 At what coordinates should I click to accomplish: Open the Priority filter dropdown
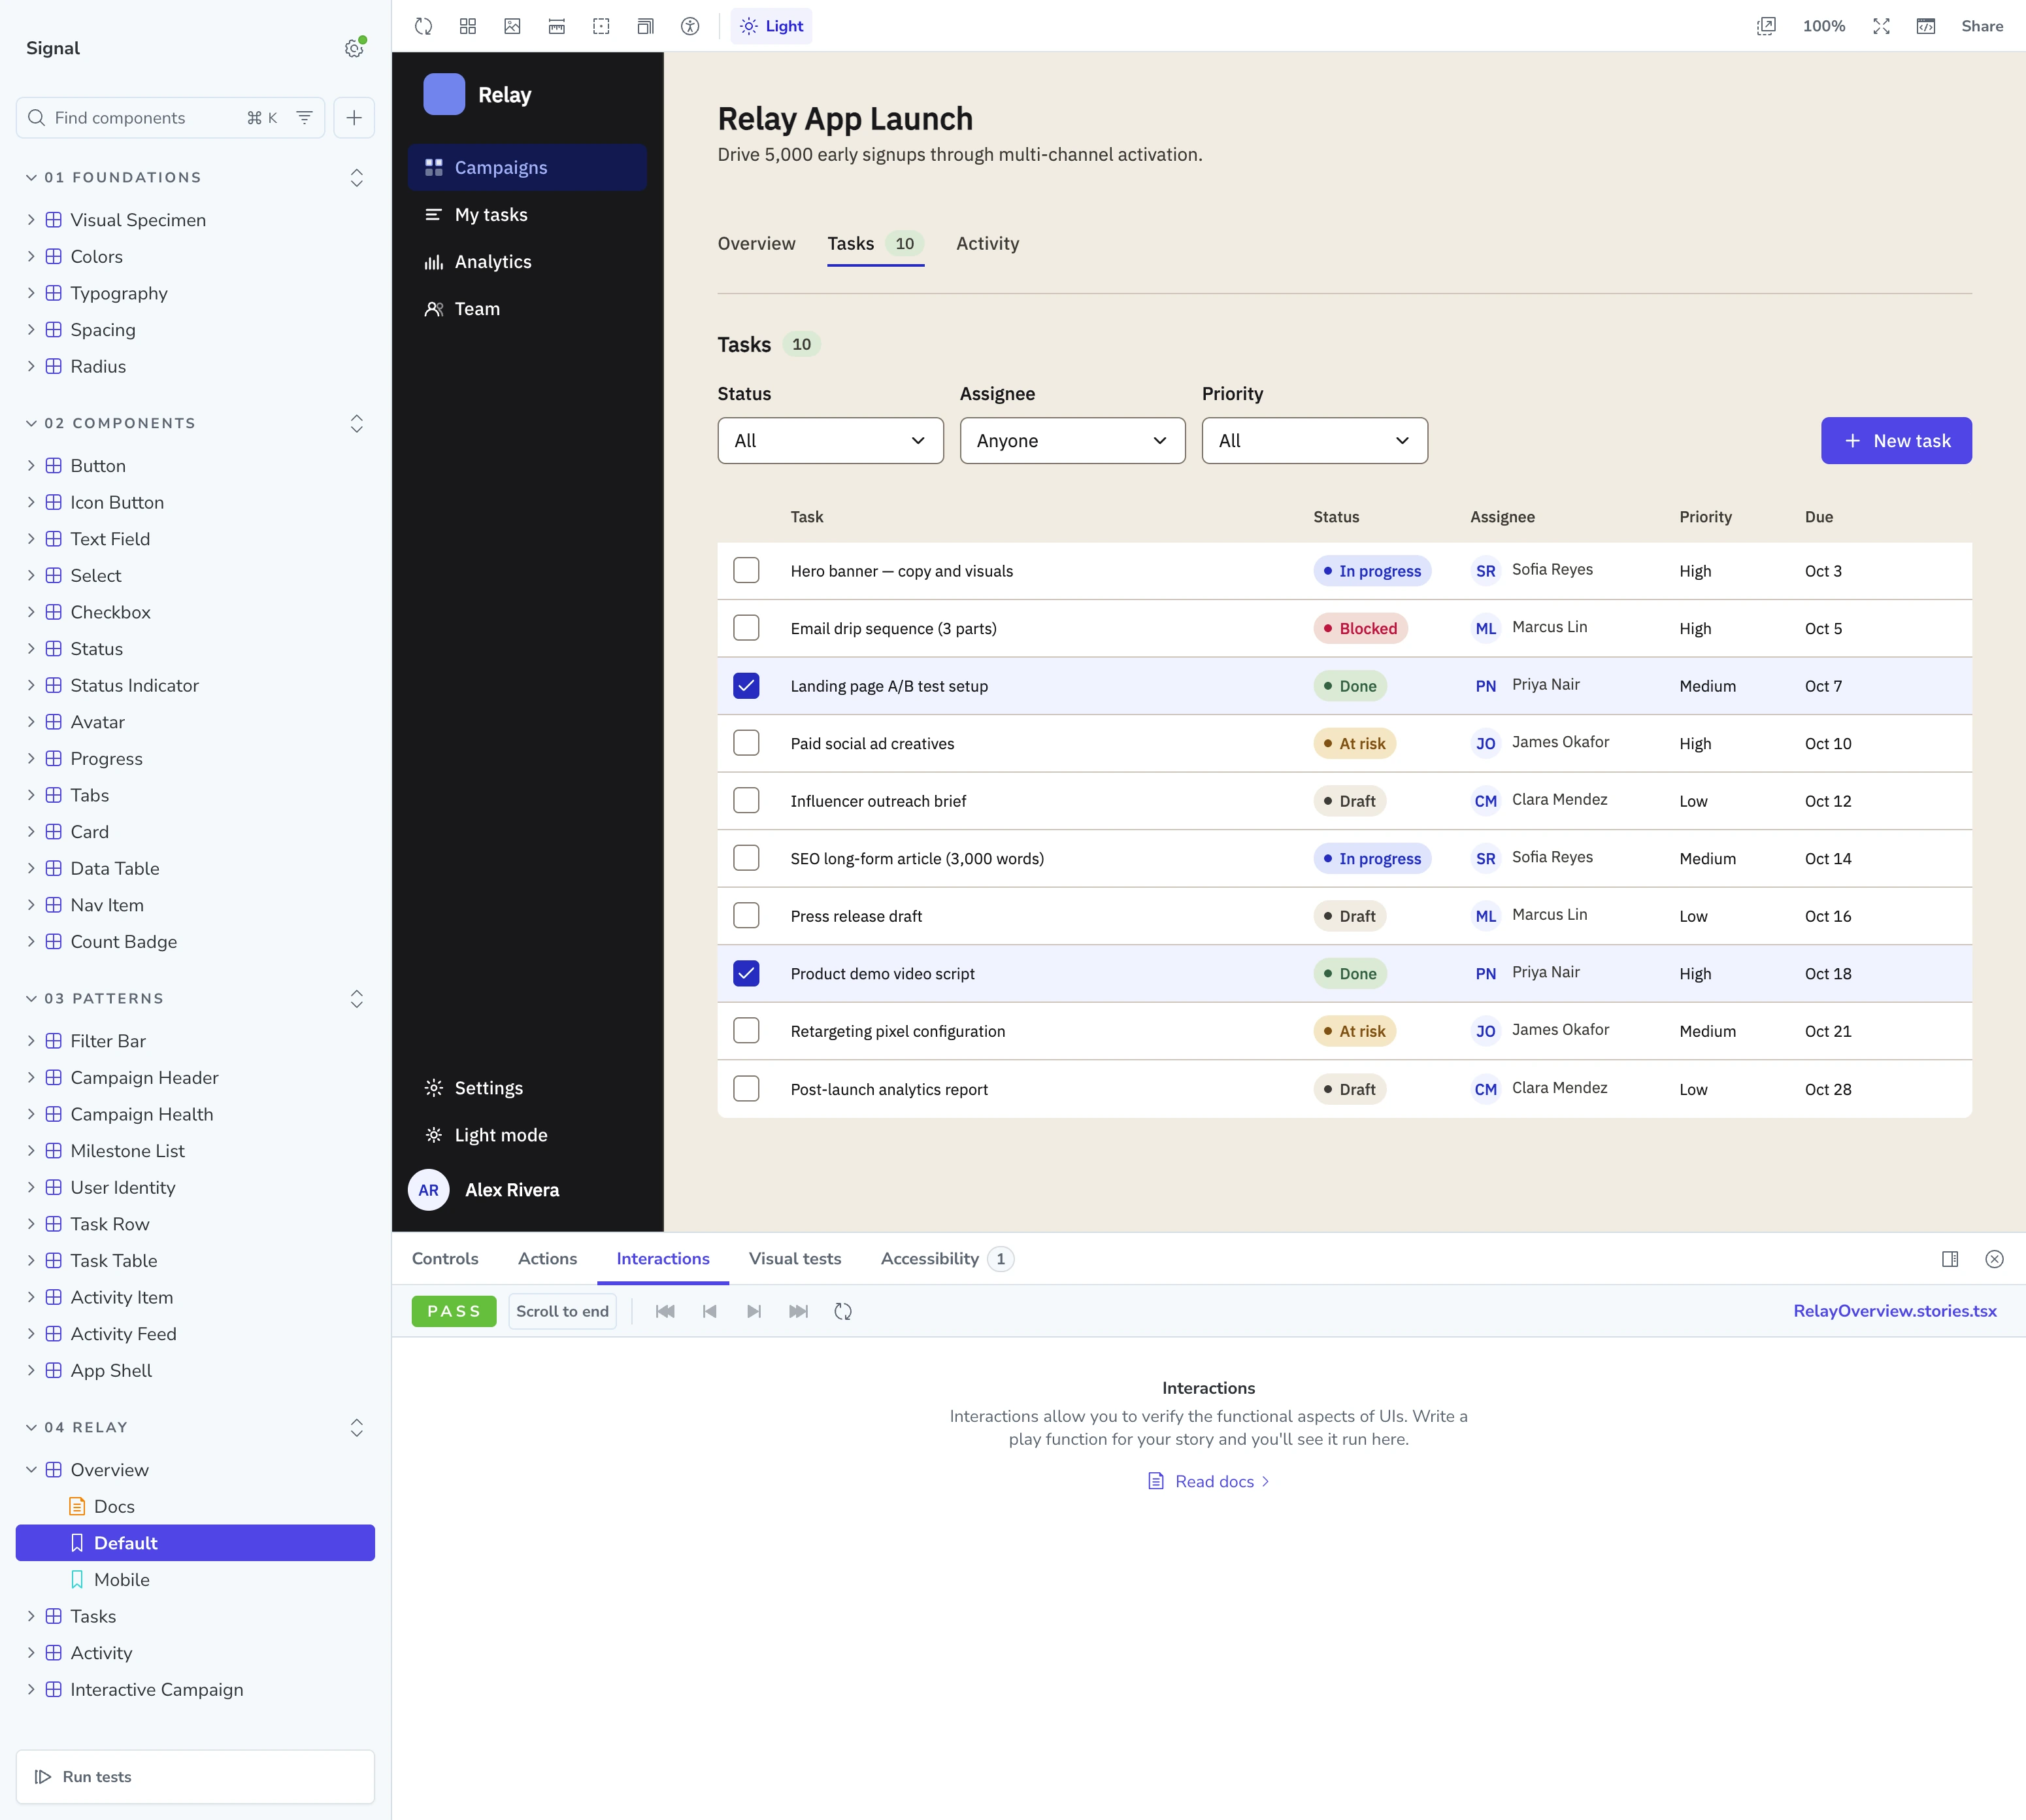[1314, 440]
